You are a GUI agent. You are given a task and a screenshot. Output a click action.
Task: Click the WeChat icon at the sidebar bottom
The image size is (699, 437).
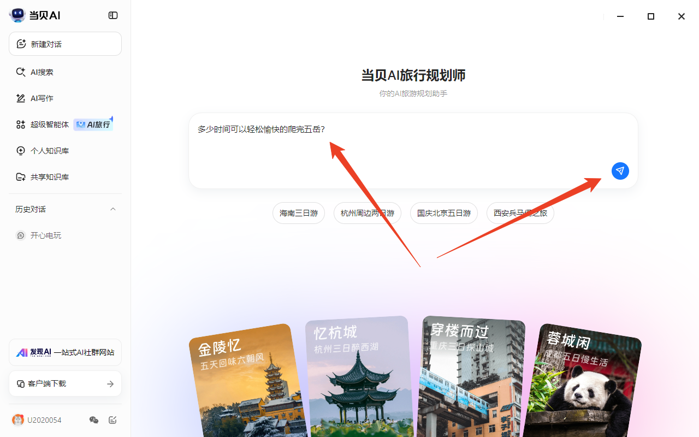94,420
